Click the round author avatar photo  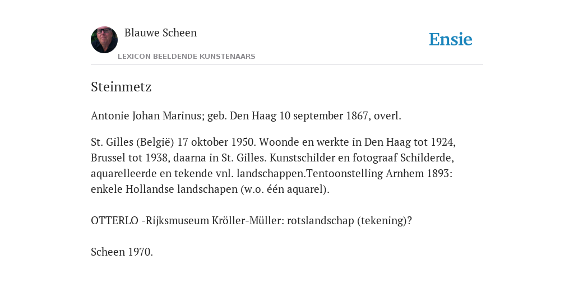[x=104, y=40]
